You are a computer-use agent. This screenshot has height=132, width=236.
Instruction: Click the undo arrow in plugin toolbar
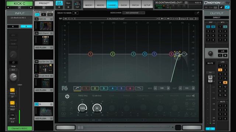[x=66, y=19]
